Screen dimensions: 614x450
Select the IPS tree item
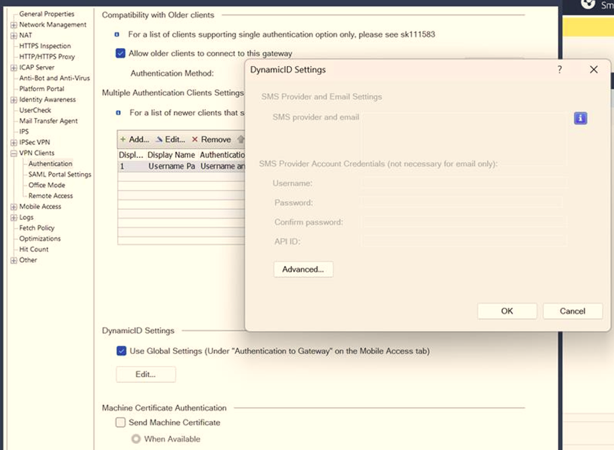coord(24,131)
